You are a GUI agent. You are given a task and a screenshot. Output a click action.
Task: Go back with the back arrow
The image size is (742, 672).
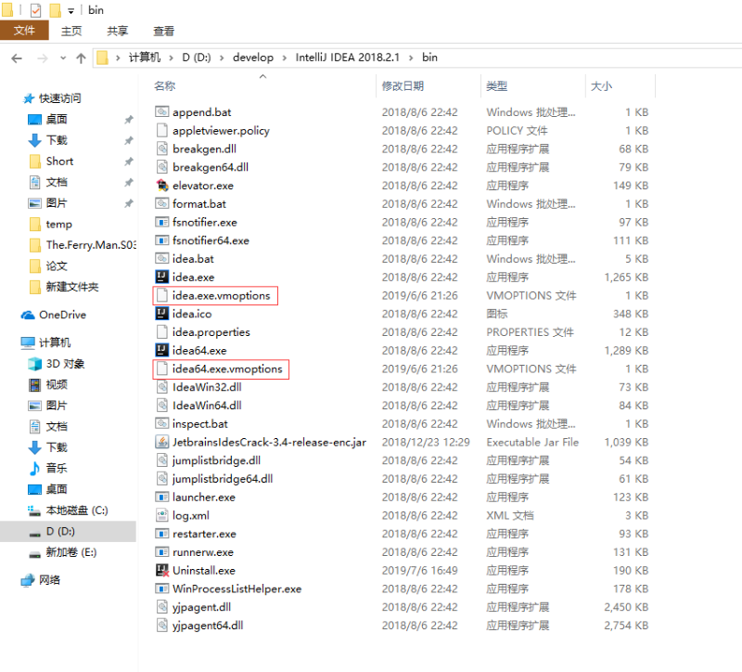point(17,58)
